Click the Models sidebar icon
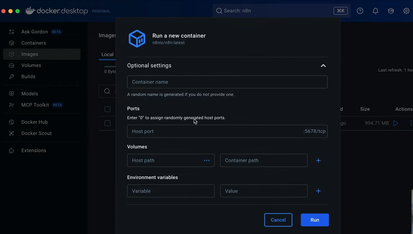Image resolution: width=413 pixels, height=234 pixels. (11, 94)
